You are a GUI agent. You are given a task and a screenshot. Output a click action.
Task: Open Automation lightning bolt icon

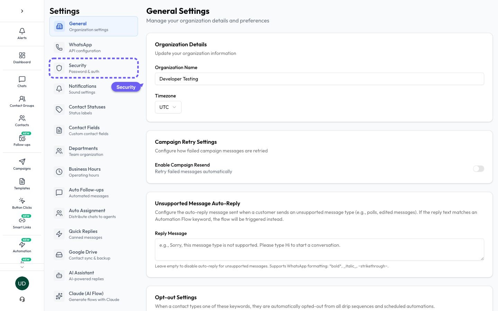22,244
